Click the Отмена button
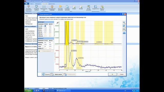The width and height of the screenshot is (164, 92). click(x=121, y=74)
